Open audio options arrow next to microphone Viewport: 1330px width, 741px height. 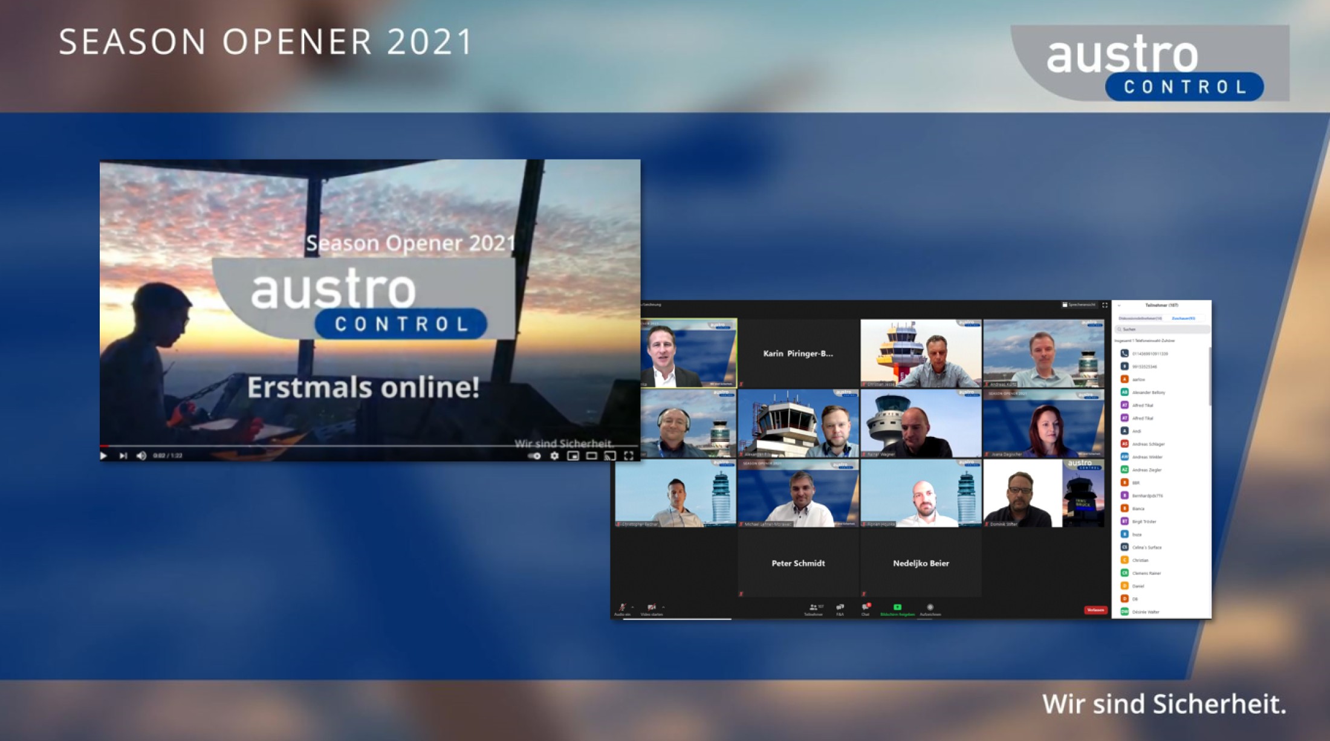pos(633,607)
